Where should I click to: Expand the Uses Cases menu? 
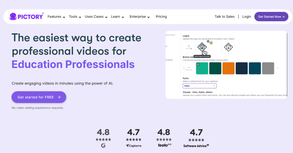click(96, 17)
